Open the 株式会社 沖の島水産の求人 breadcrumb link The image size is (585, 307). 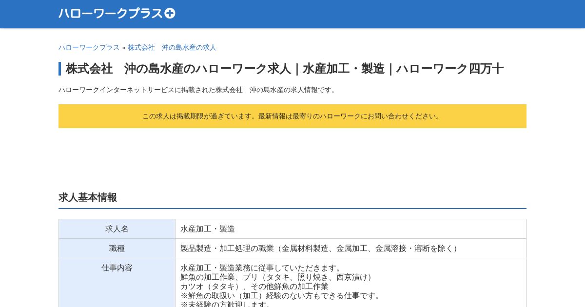point(172,47)
